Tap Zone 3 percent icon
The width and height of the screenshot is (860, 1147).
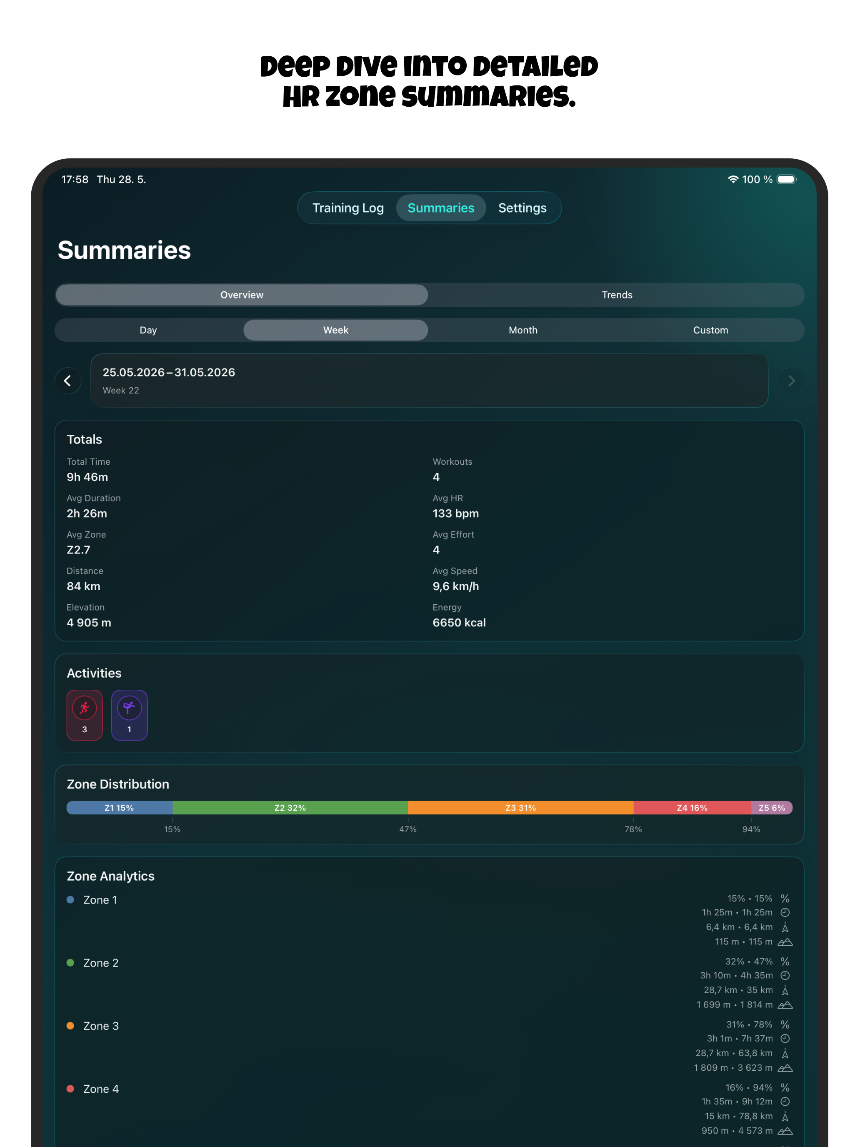tap(785, 1024)
